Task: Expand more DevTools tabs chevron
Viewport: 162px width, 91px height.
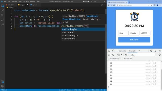Action: point(139,51)
